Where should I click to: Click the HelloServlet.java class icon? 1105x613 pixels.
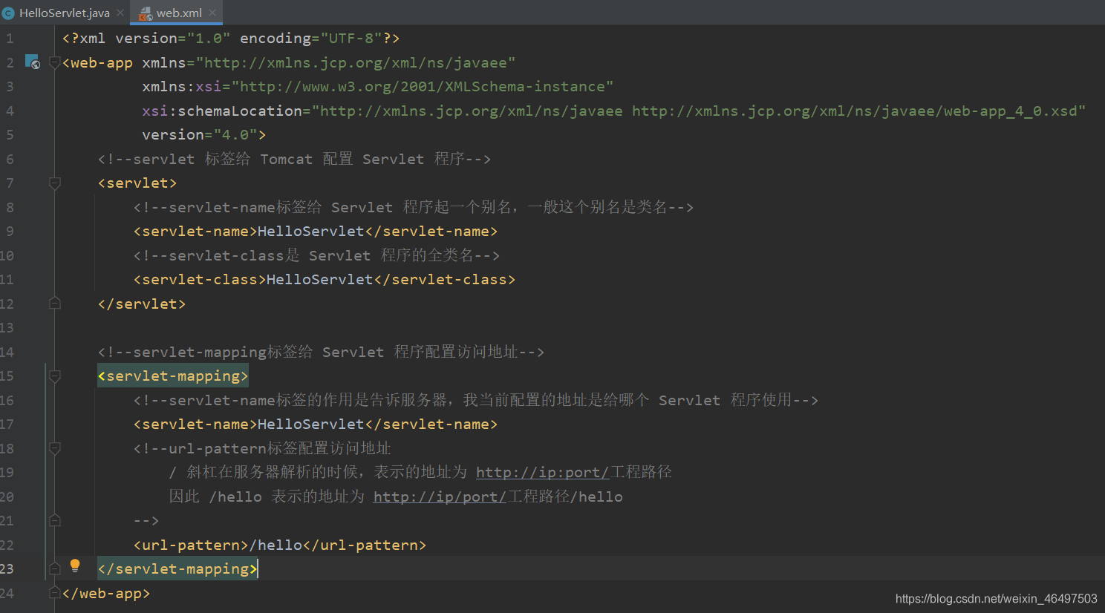(8, 13)
